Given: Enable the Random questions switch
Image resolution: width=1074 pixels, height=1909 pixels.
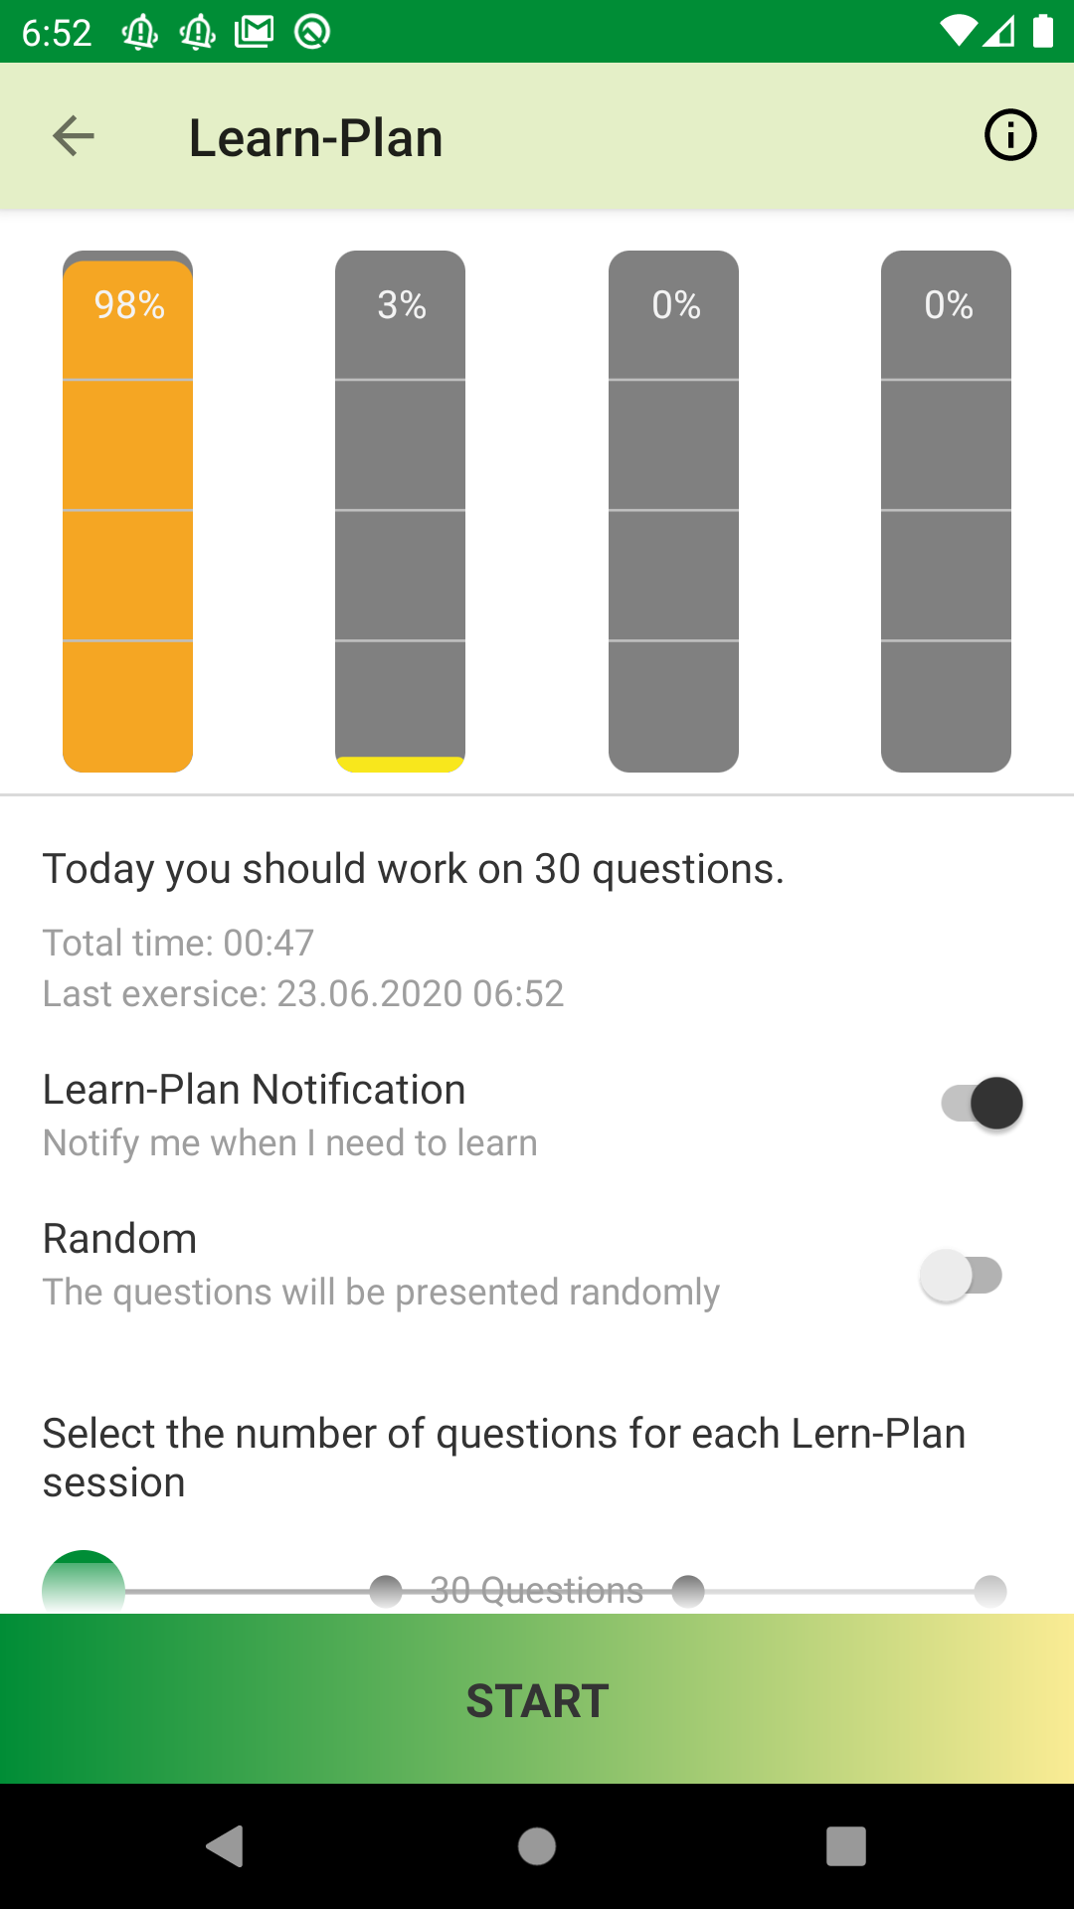Looking at the screenshot, I should (961, 1276).
